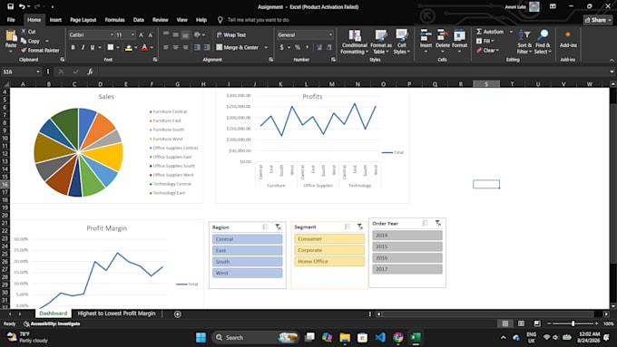Click Accessibility: Investigate in status bar
The height and width of the screenshot is (347, 617).
pyautogui.click(x=52, y=323)
